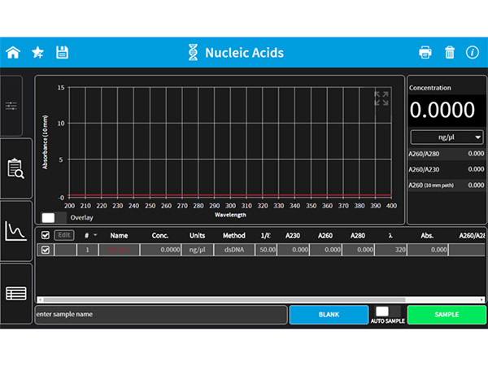Switch to the data table view

tap(15, 293)
